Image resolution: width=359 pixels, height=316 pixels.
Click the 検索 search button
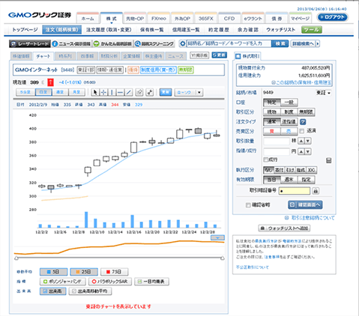pos(280,43)
